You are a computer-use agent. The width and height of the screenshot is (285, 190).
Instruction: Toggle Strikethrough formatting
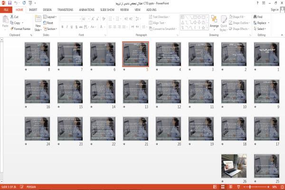(81, 27)
